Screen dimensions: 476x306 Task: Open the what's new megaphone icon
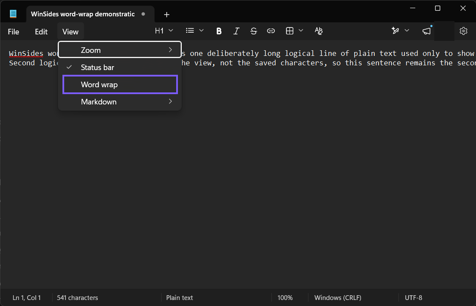click(x=426, y=31)
